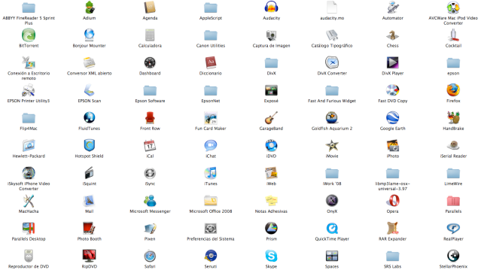Open the Prism app icon

pos(271,228)
